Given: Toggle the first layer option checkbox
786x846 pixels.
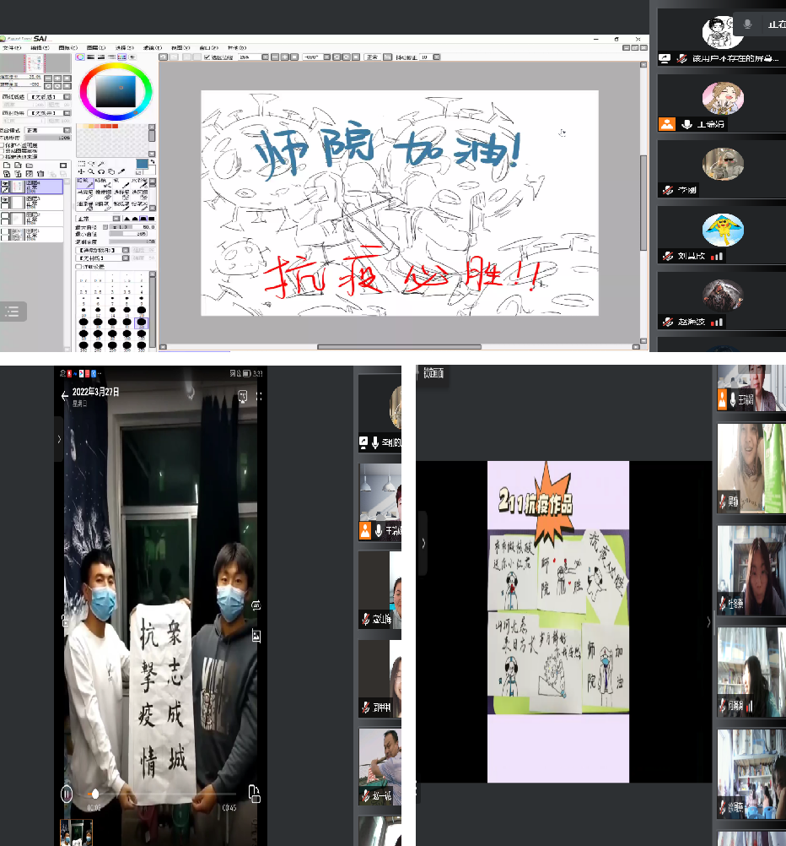Looking at the screenshot, I should [x=3, y=145].
